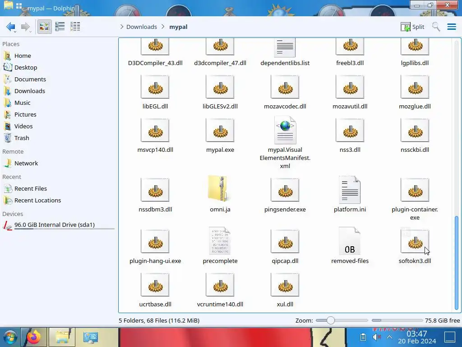This screenshot has width=462, height=347.
Task: Toggle Split view
Action: tap(412, 27)
